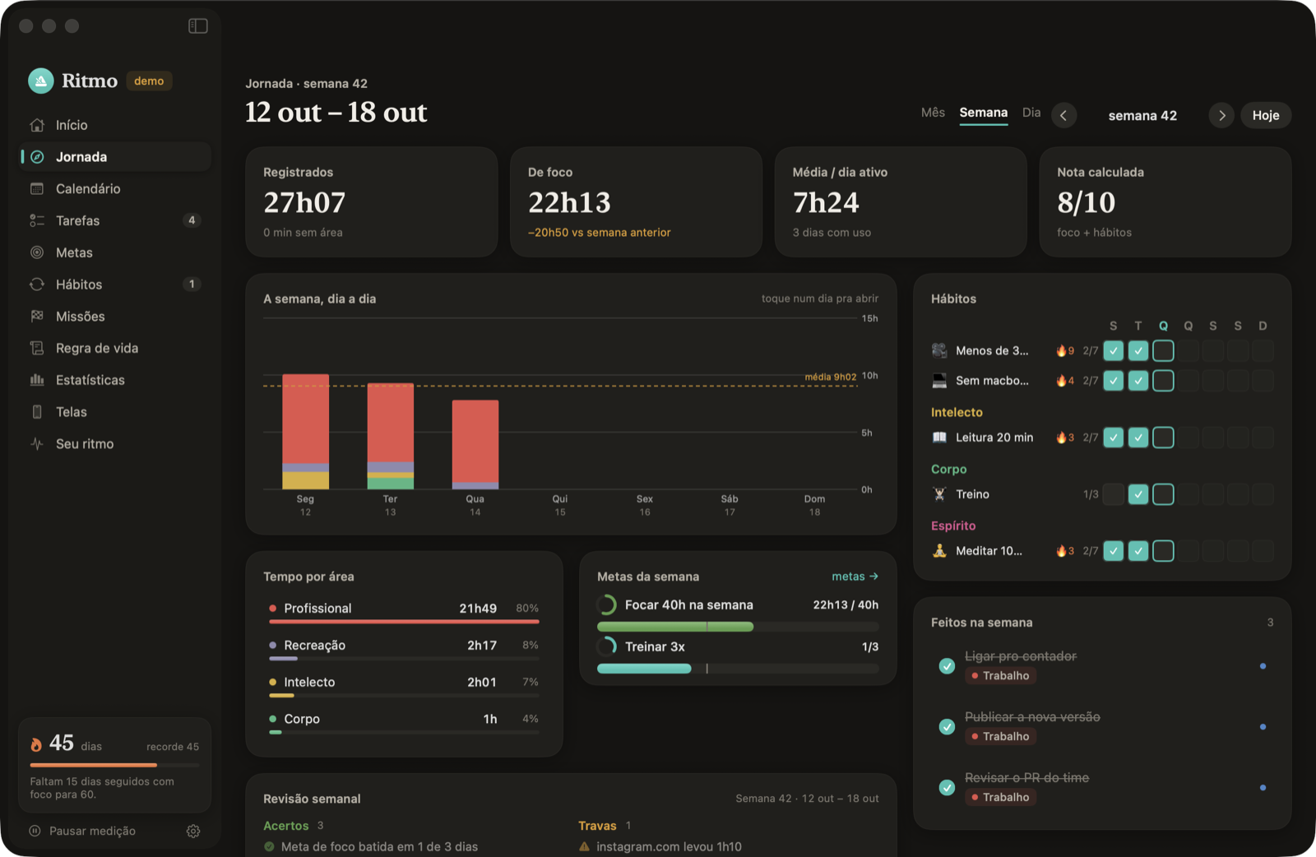Screen dimensions: 1316x857
Task: Uncheck the Ligar pro contador task
Action: (x=947, y=666)
